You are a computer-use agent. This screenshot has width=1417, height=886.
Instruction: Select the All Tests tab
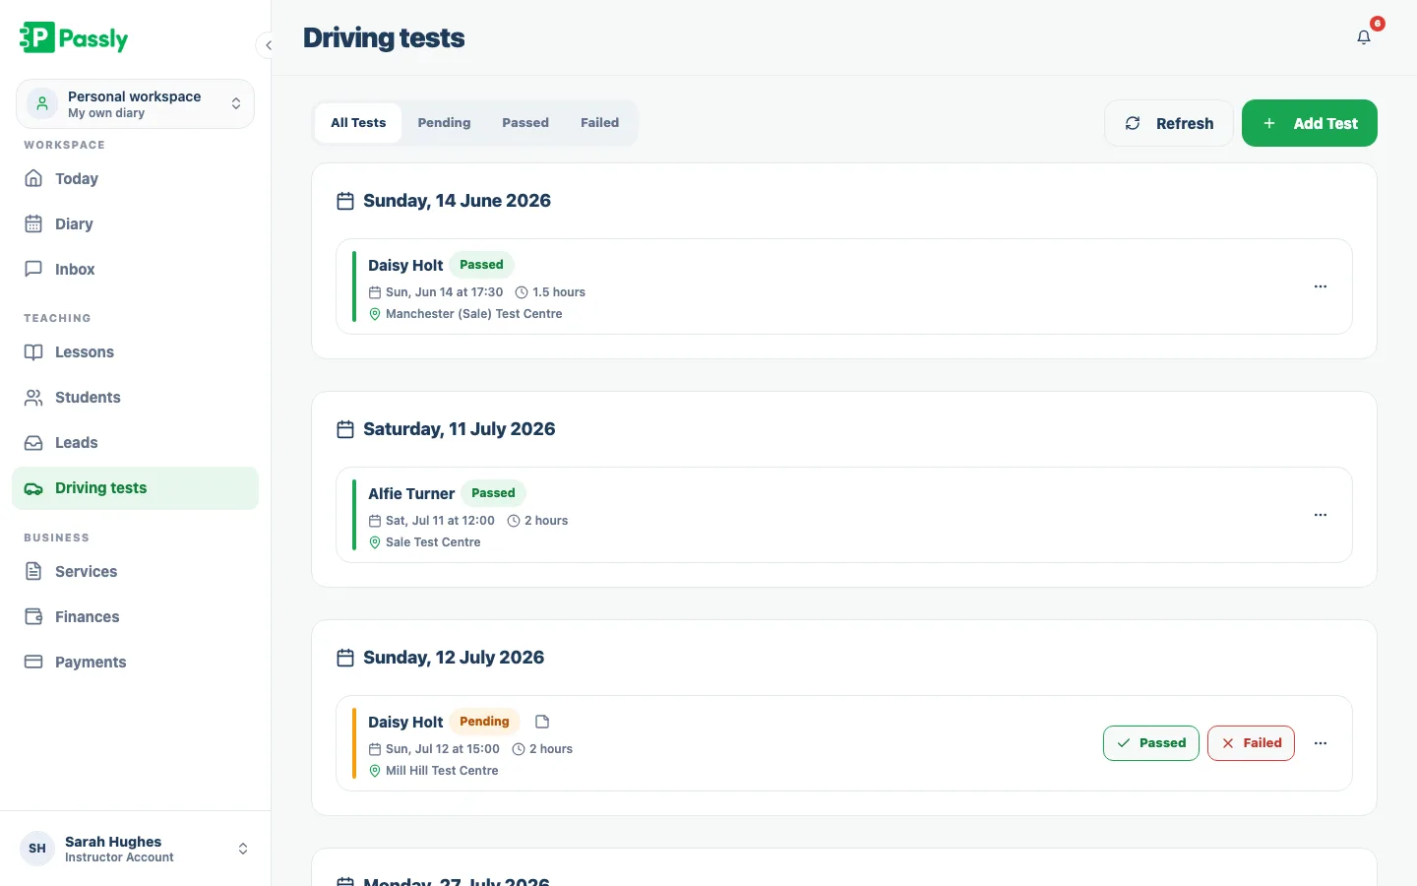tap(358, 123)
